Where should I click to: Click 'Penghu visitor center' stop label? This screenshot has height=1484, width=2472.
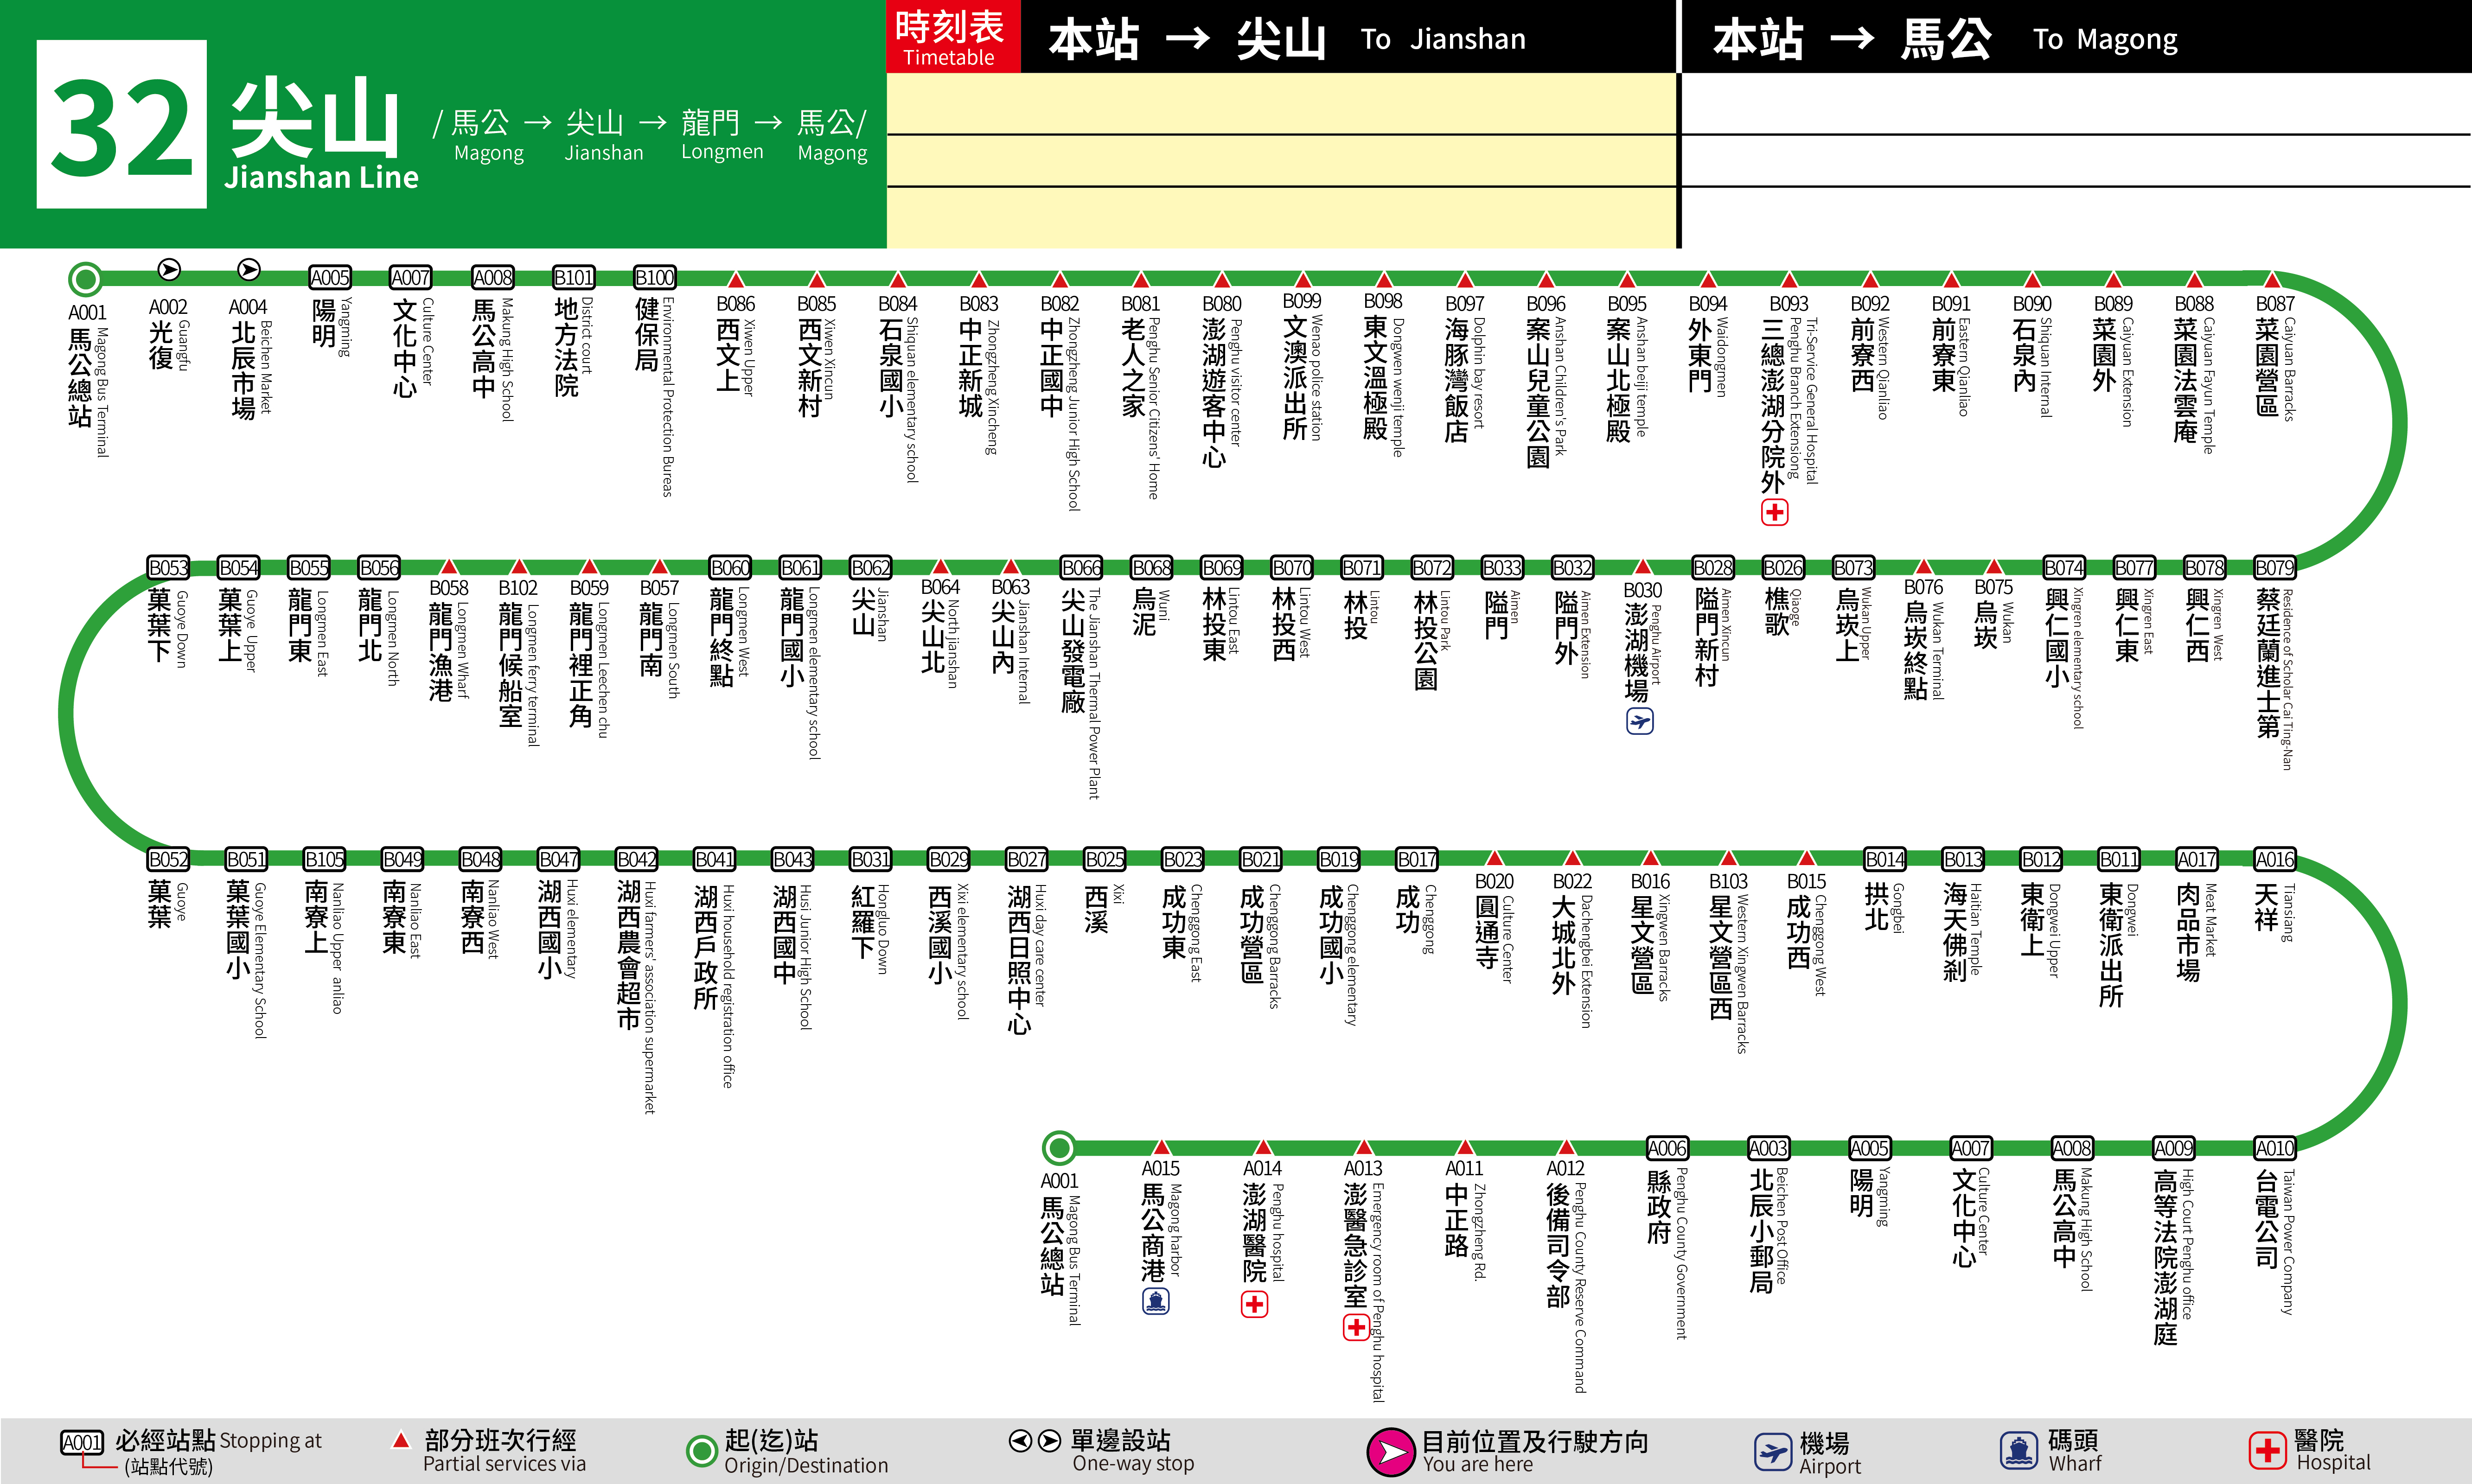tap(1236, 382)
